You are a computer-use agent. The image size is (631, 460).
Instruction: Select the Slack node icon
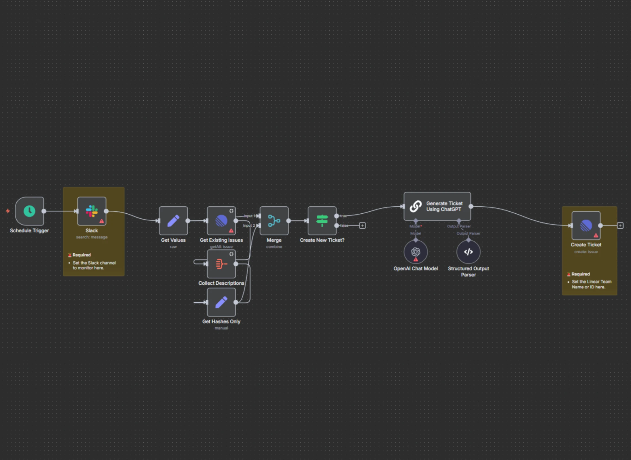pos(92,211)
